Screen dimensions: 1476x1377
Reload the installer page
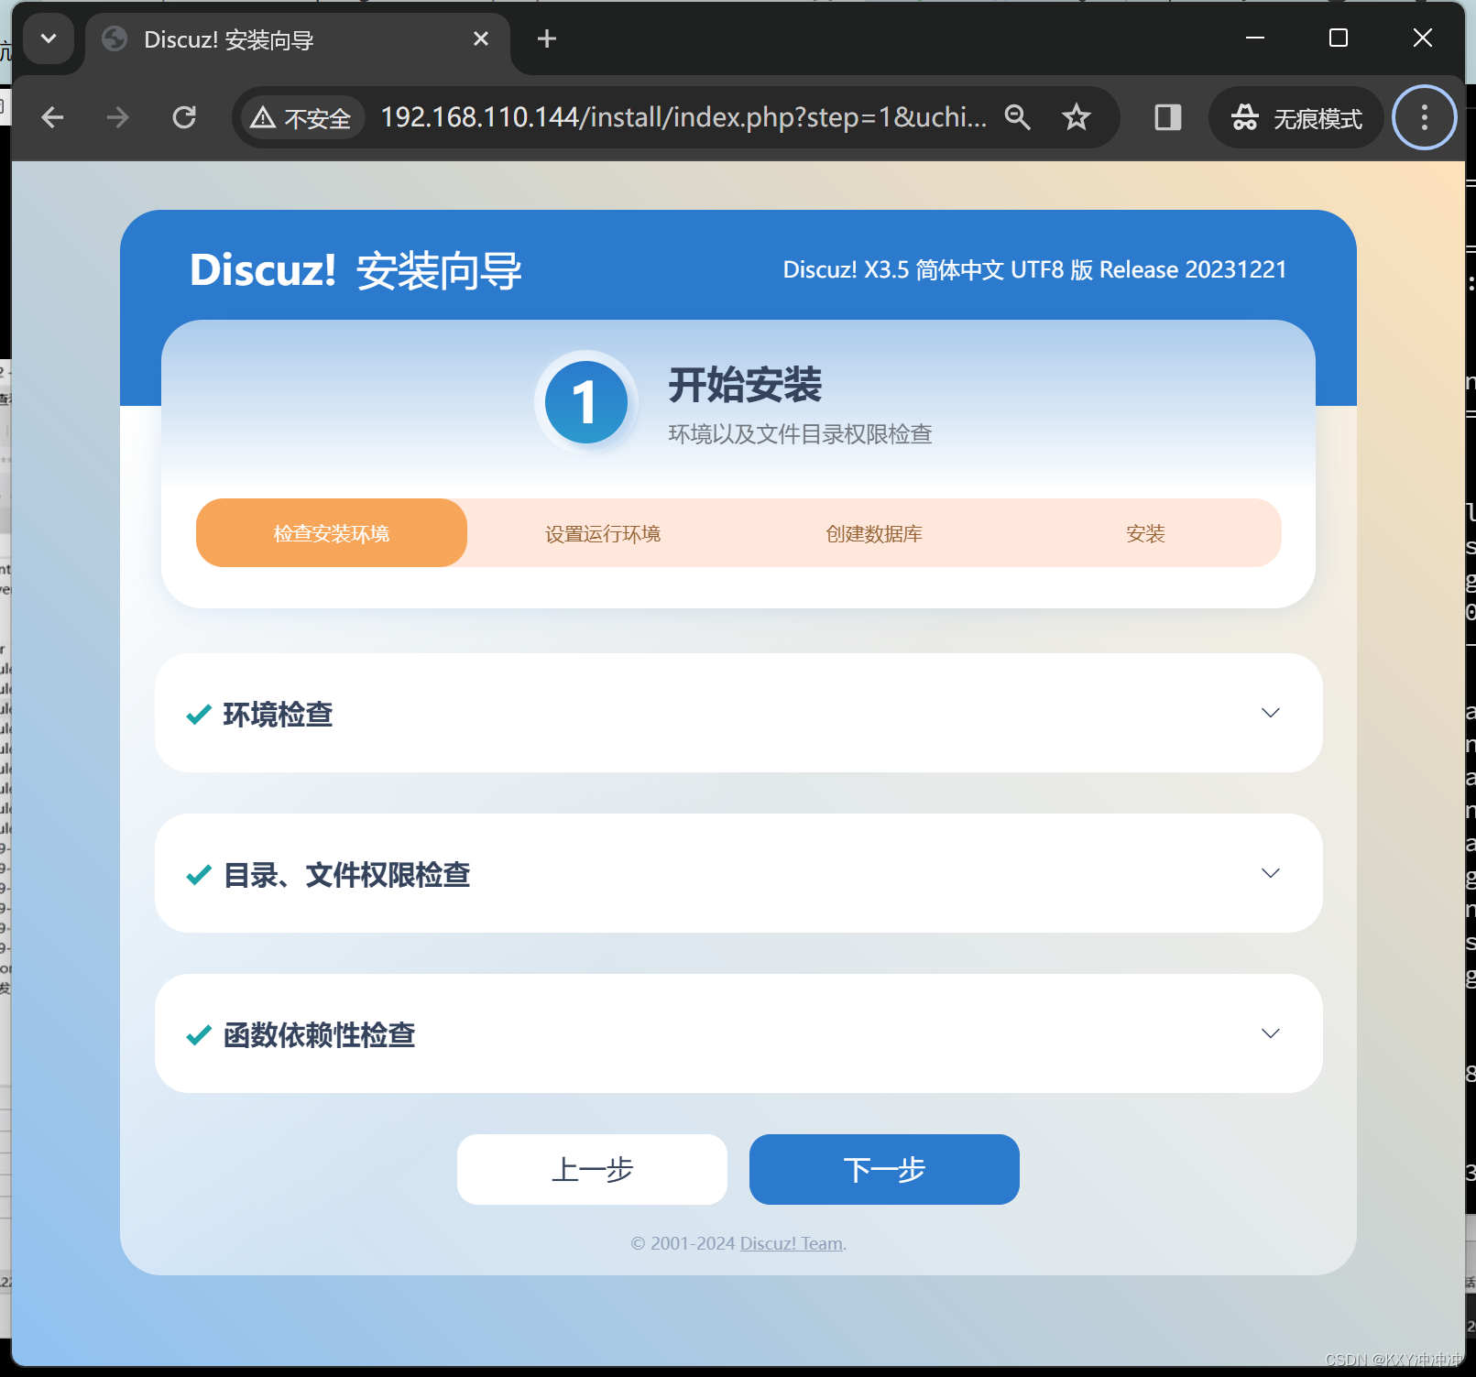click(184, 117)
